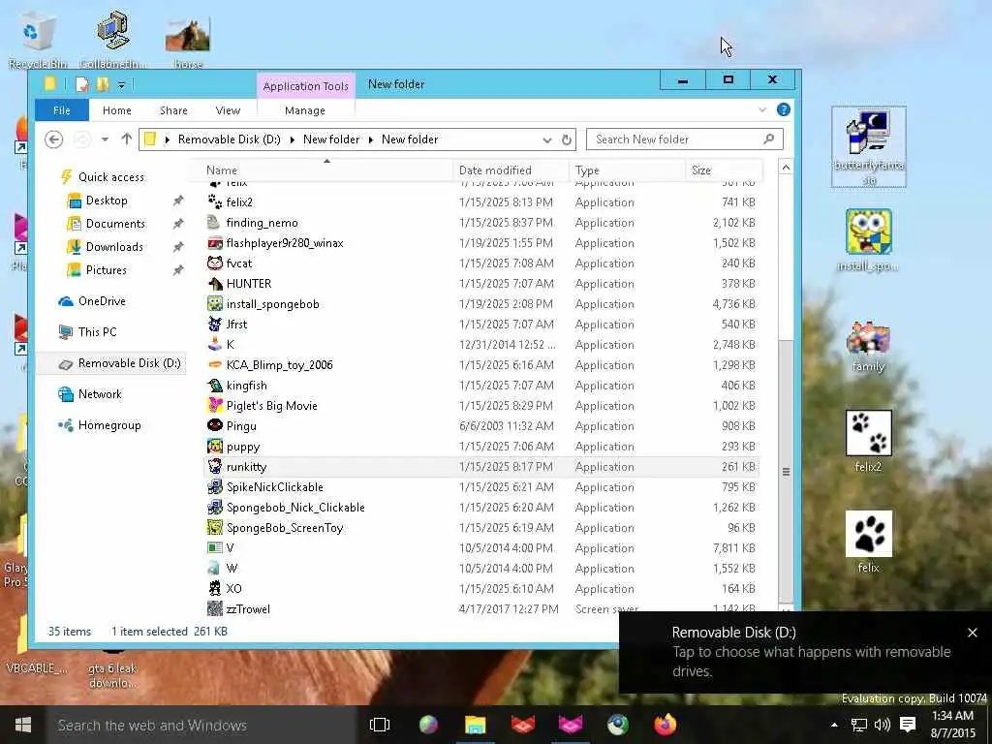Sort files by Type column header
This screenshot has height=744, width=992.
click(627, 170)
